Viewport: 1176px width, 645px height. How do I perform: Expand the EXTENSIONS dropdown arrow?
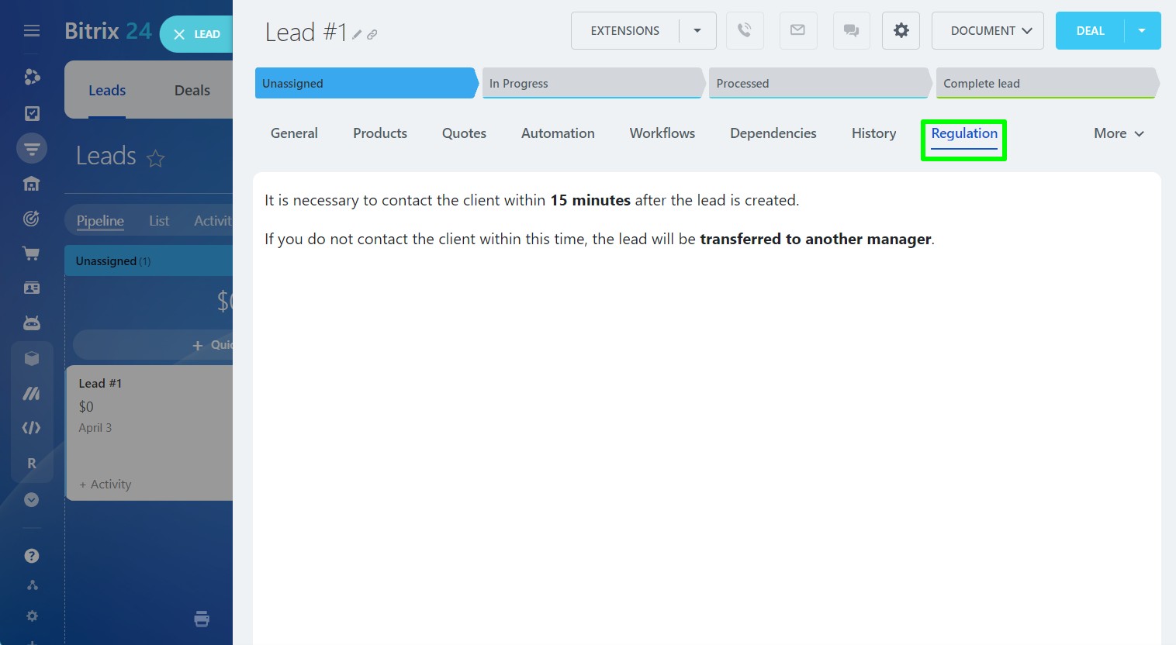[697, 31]
